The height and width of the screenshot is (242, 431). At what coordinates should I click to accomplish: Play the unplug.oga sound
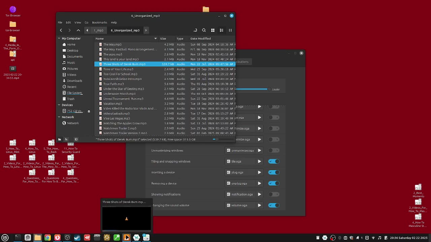click(259, 184)
